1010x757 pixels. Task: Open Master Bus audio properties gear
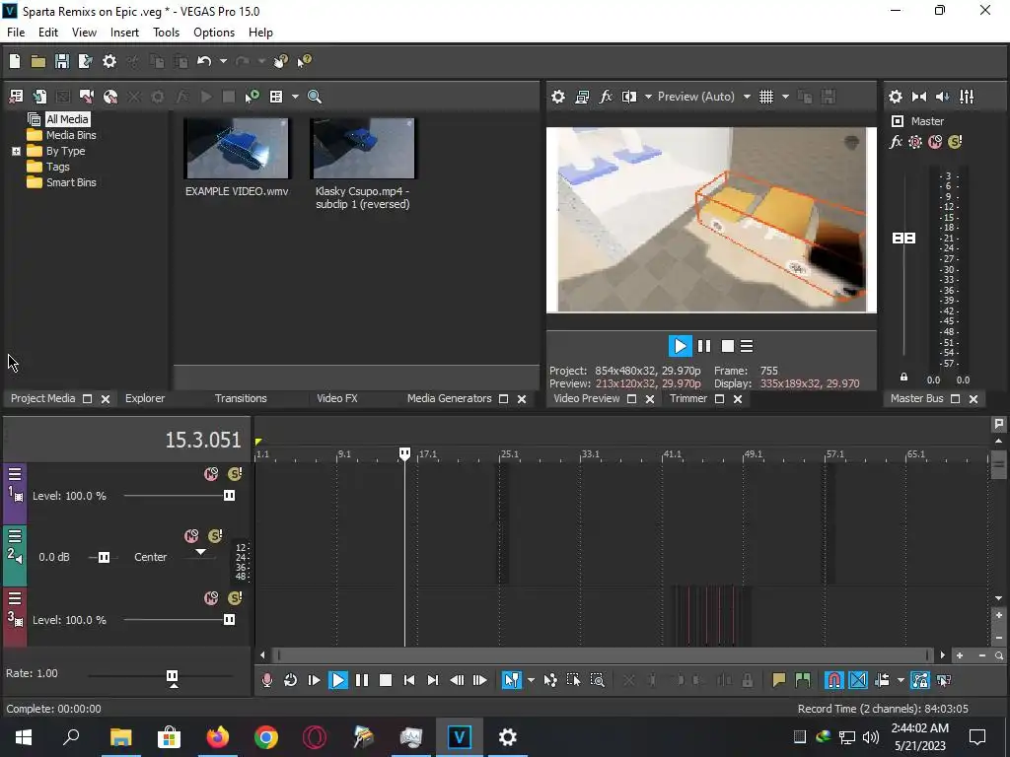[896, 97]
